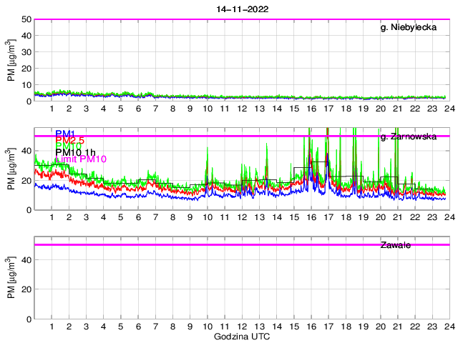Click hour 6 tick under the Zawale chart
This screenshot has height=343, width=458.
[x=138, y=327]
